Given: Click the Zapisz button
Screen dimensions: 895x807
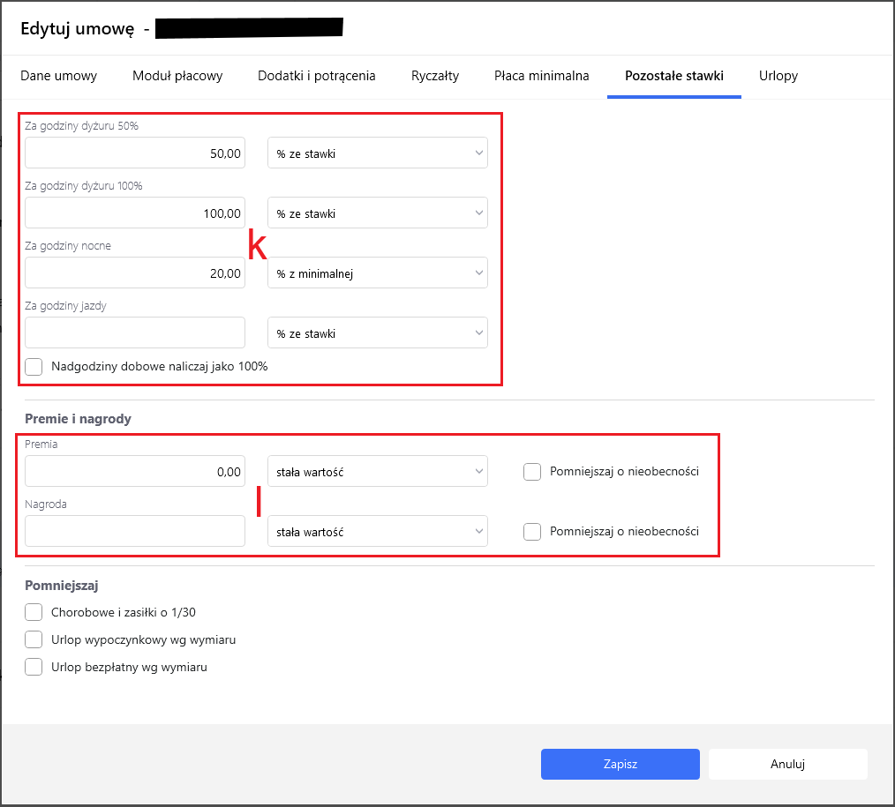Looking at the screenshot, I should pyautogui.click(x=620, y=765).
